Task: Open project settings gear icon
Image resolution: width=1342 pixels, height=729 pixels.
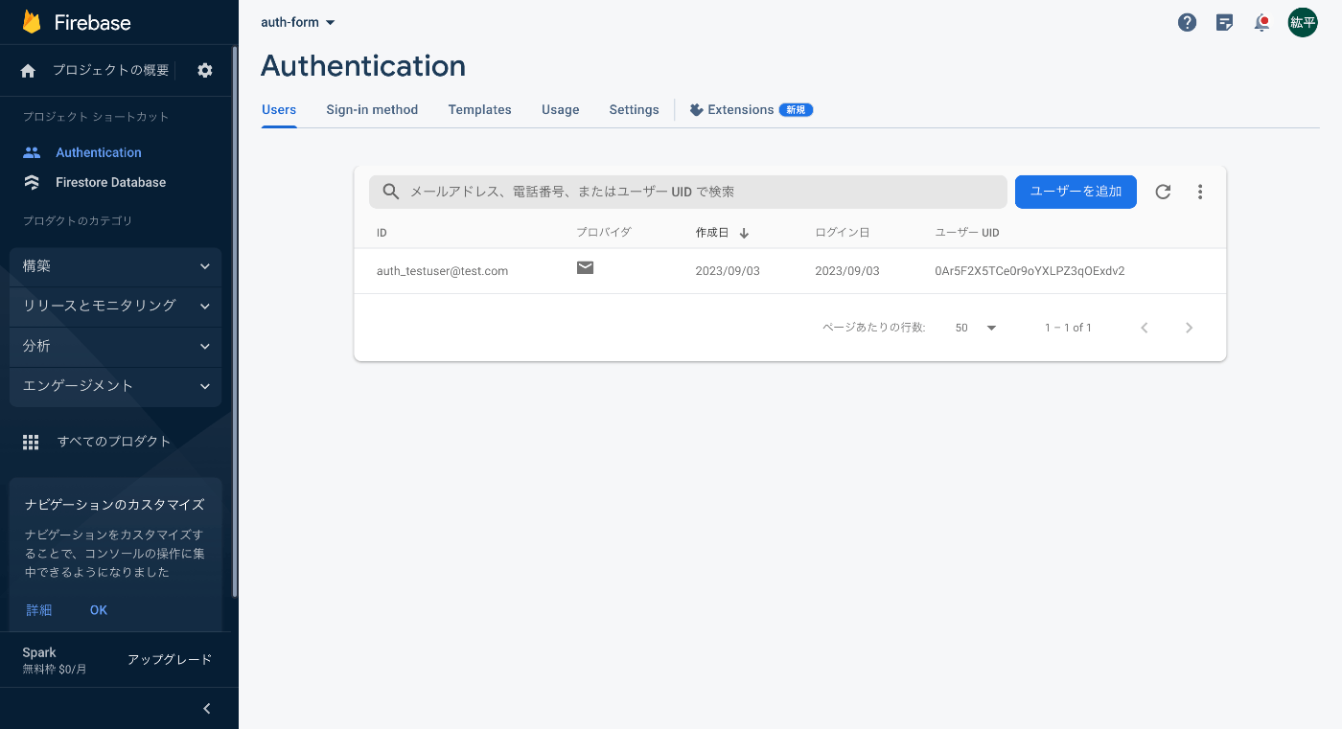Action: (x=205, y=70)
